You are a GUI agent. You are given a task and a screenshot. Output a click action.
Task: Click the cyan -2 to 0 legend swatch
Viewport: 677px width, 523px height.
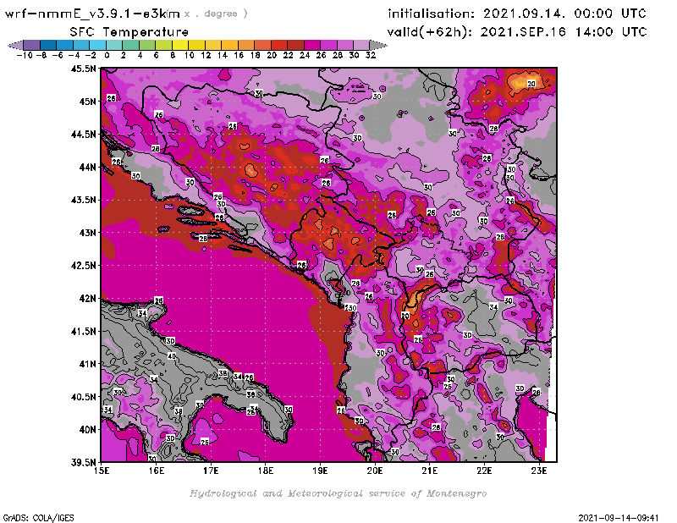click(97, 45)
